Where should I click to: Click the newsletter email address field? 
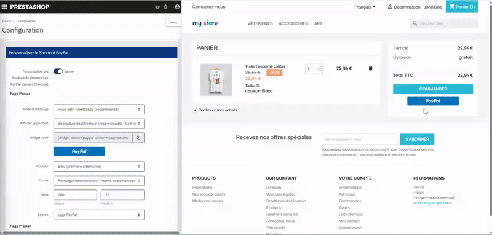360,139
